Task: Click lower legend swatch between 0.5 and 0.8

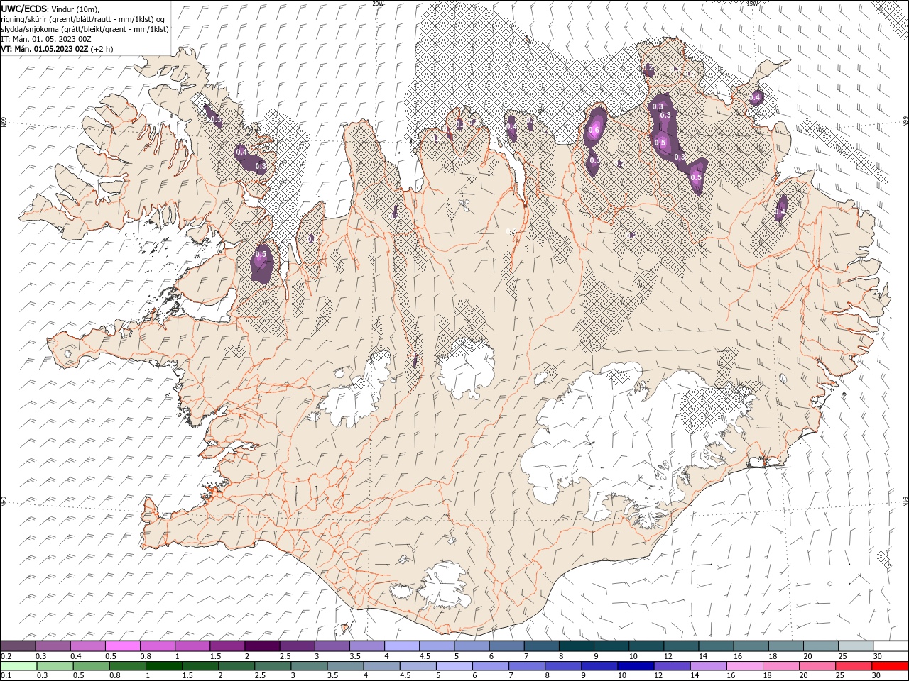Action: (x=92, y=666)
